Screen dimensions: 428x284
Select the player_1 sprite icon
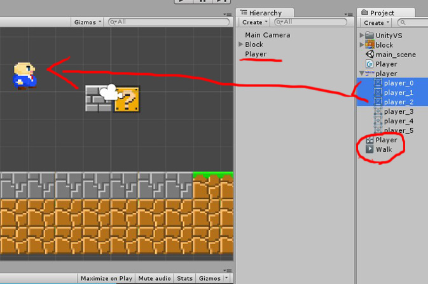pos(378,92)
